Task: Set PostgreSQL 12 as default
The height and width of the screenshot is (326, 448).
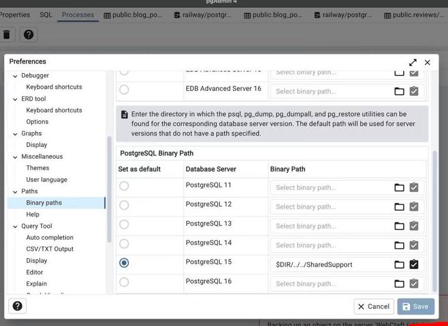Action: (124, 205)
